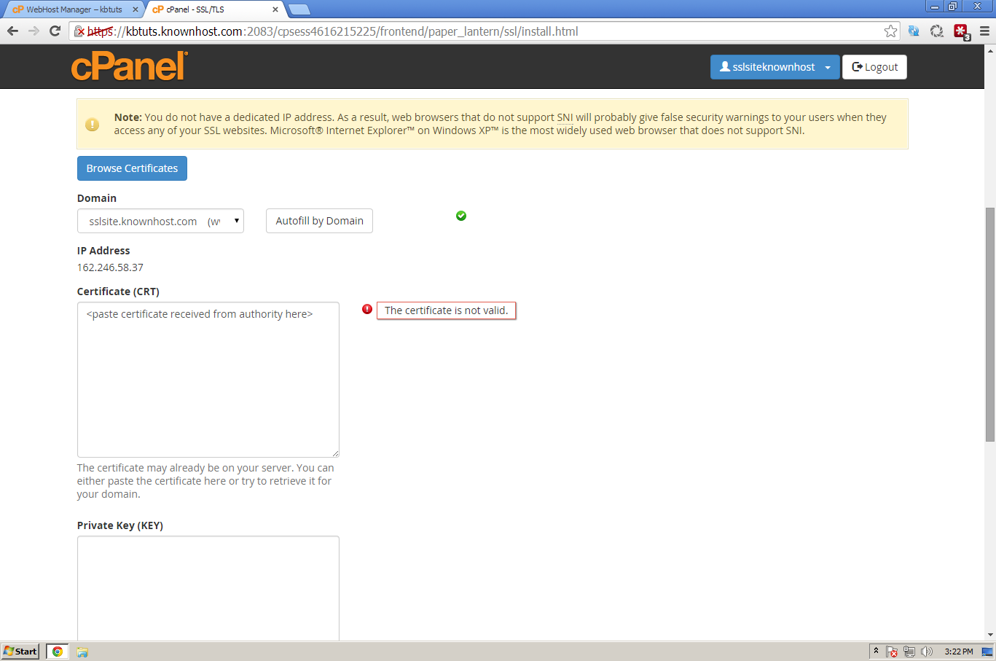This screenshot has height=661, width=996.
Task: Click the browser Forward arrow
Action: (x=34, y=31)
